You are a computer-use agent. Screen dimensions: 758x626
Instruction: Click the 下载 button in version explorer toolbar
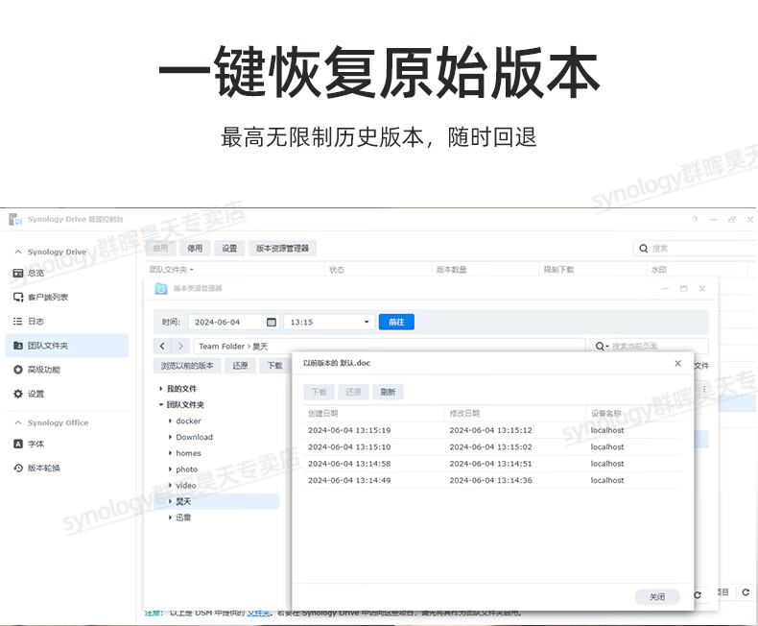click(x=274, y=366)
